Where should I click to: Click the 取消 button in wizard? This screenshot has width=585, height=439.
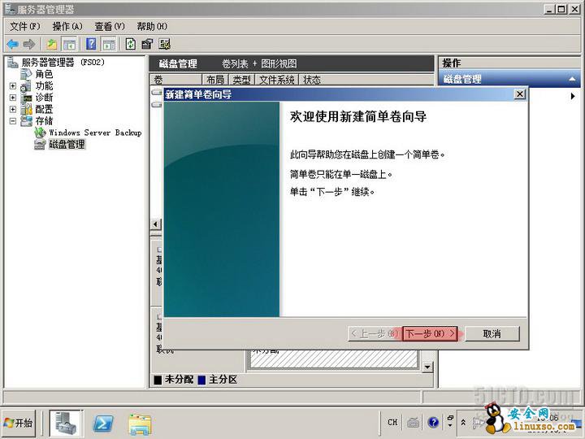[x=492, y=333]
